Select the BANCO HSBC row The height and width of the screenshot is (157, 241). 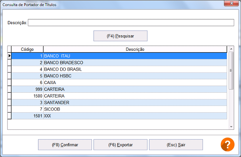pyautogui.click(x=119, y=76)
